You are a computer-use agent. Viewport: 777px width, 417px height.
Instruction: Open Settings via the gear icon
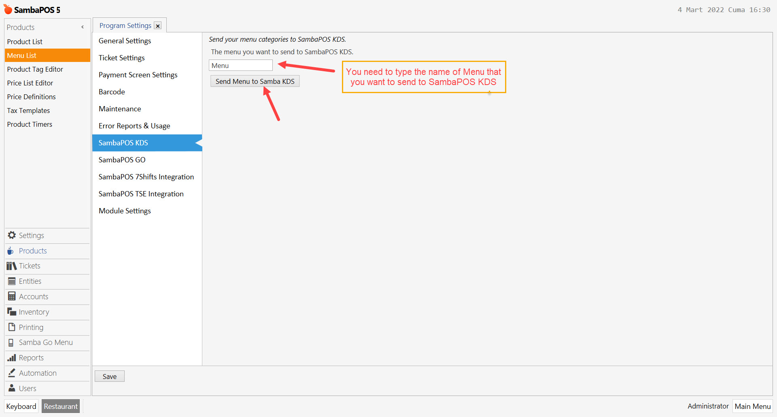[x=11, y=235]
